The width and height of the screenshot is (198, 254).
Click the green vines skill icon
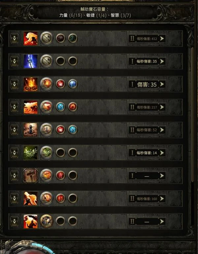tap(31, 153)
